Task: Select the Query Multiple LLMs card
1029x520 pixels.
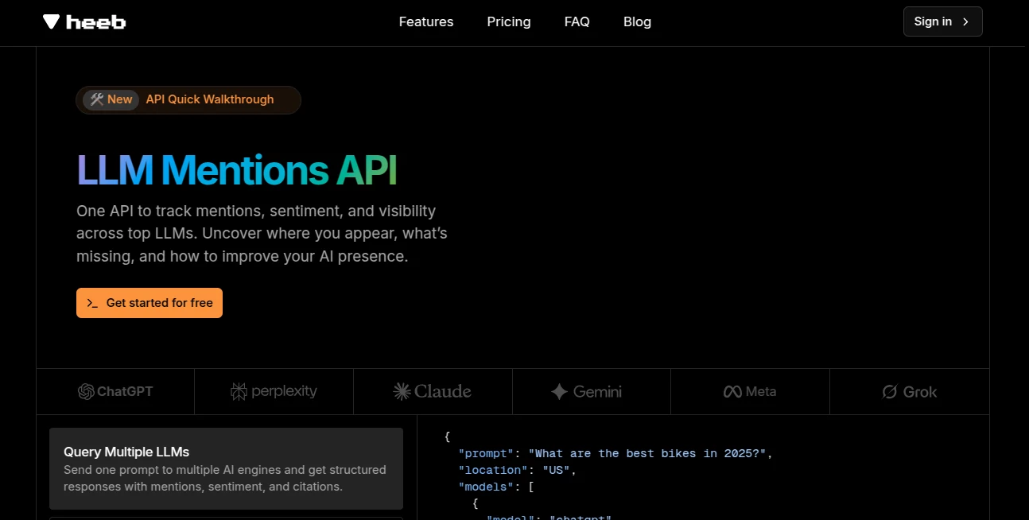Action: click(x=226, y=469)
